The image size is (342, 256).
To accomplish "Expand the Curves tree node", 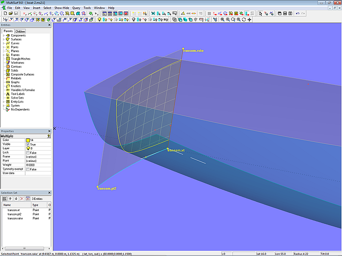I will click(x=4, y=43).
